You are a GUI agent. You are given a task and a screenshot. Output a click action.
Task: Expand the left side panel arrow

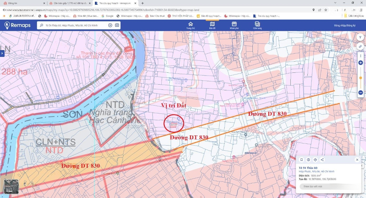coord(2,53)
